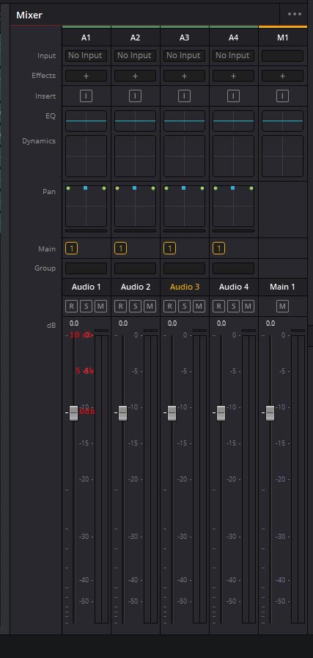Open the No Input dropdown for A2

[x=135, y=55]
